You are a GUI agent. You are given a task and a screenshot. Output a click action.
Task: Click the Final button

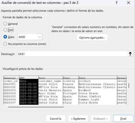pyautogui.click(x=123, y=118)
